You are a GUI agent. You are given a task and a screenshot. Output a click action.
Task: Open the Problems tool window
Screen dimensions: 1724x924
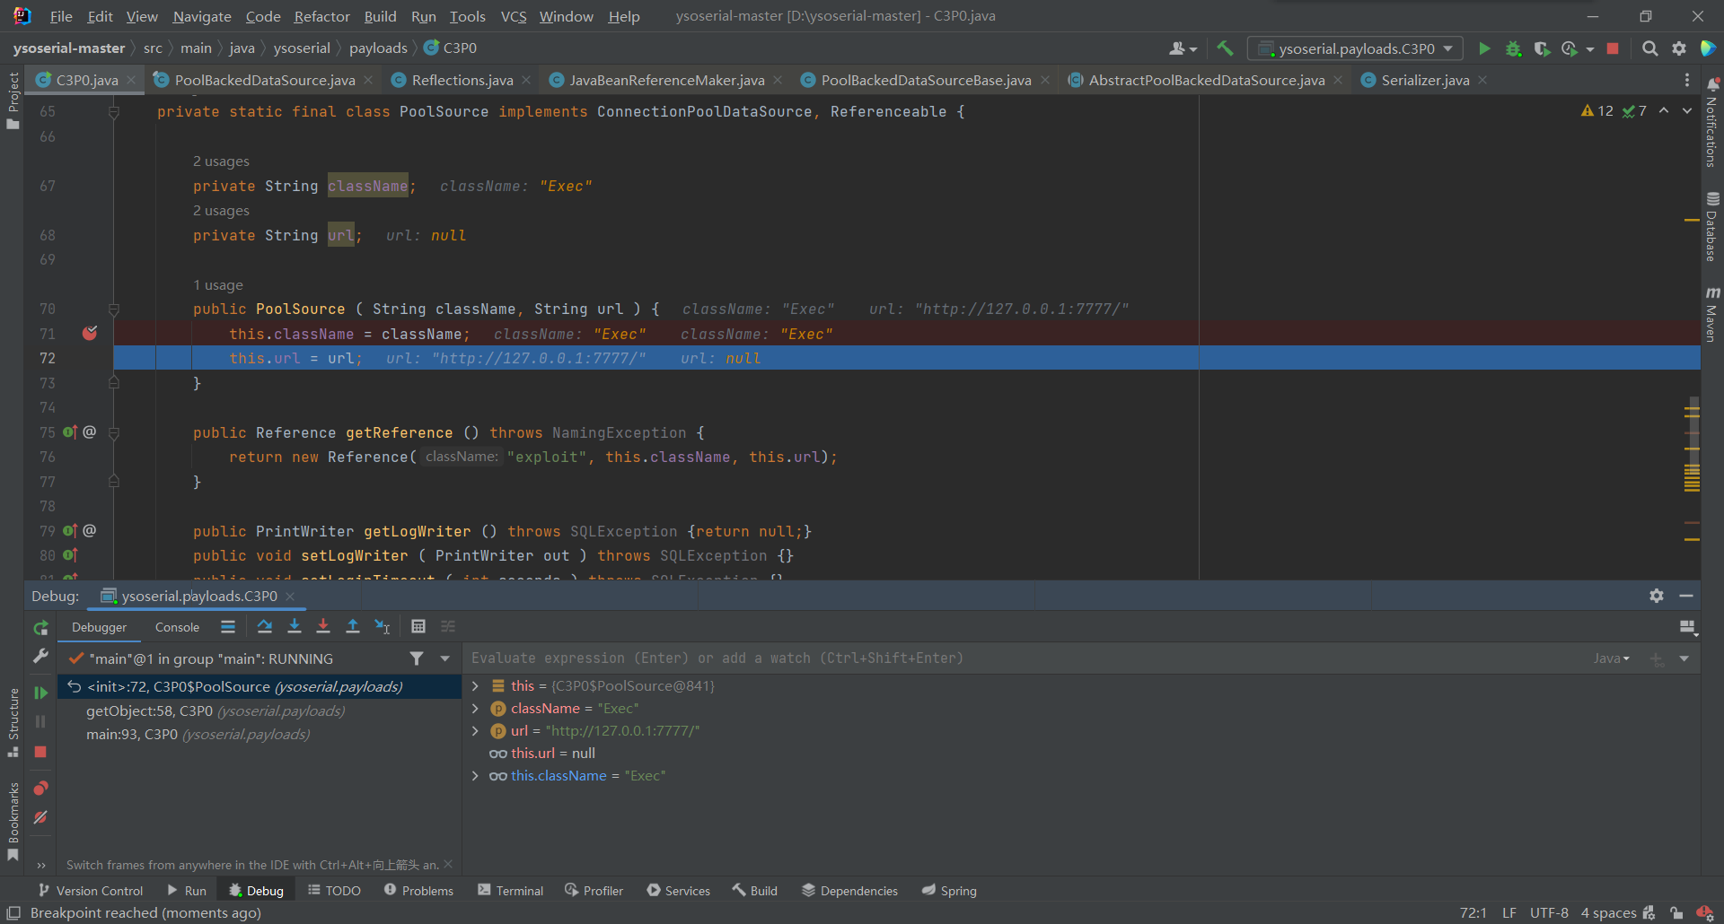[418, 891]
